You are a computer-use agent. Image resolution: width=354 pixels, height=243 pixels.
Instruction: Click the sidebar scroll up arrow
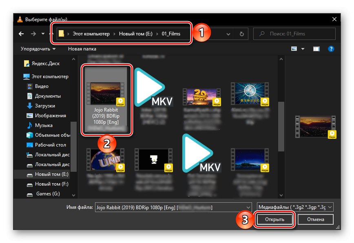73,59
